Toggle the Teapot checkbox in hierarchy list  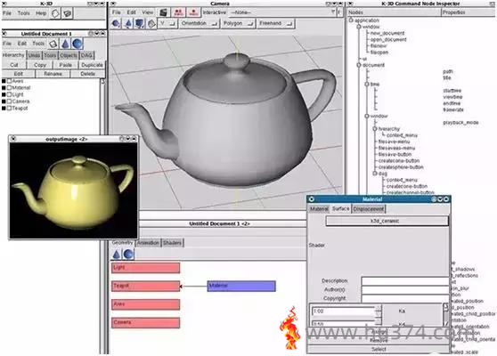(x=10, y=108)
